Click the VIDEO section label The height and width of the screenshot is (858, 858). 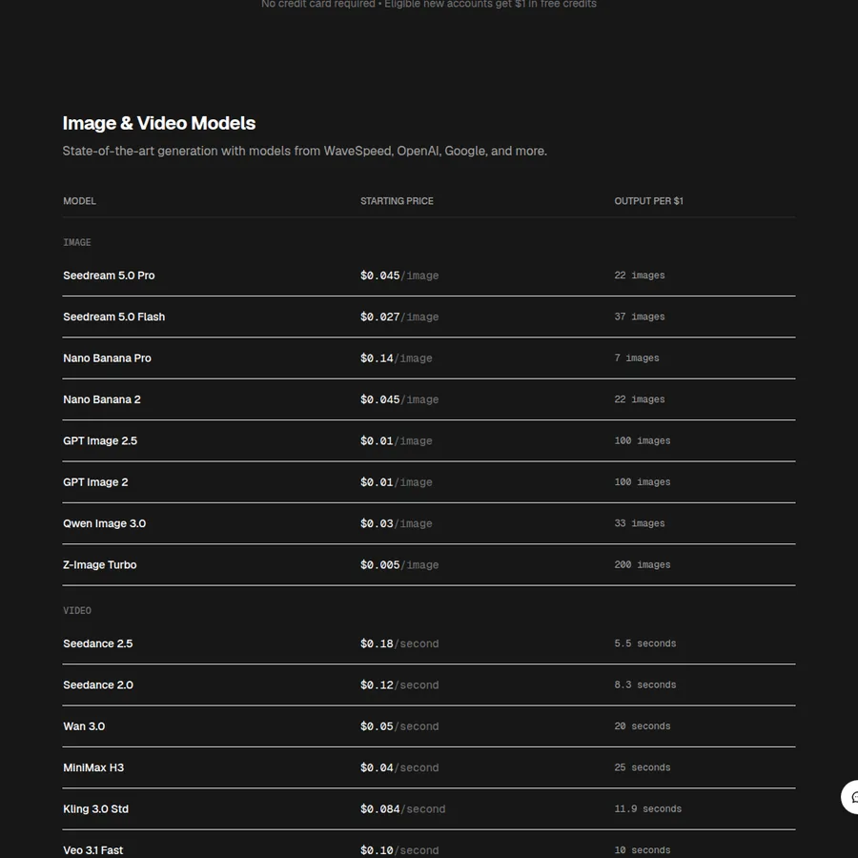tap(77, 611)
